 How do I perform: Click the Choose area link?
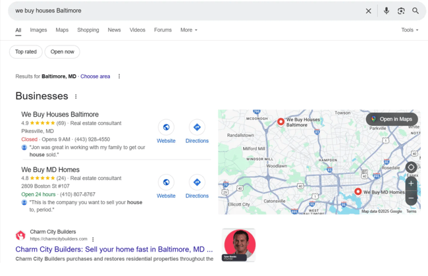pos(95,76)
